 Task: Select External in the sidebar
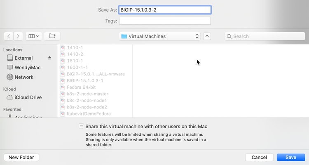23,58
